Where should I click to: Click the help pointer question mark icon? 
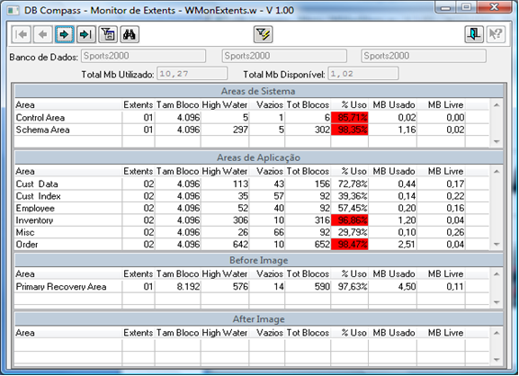[x=496, y=34]
